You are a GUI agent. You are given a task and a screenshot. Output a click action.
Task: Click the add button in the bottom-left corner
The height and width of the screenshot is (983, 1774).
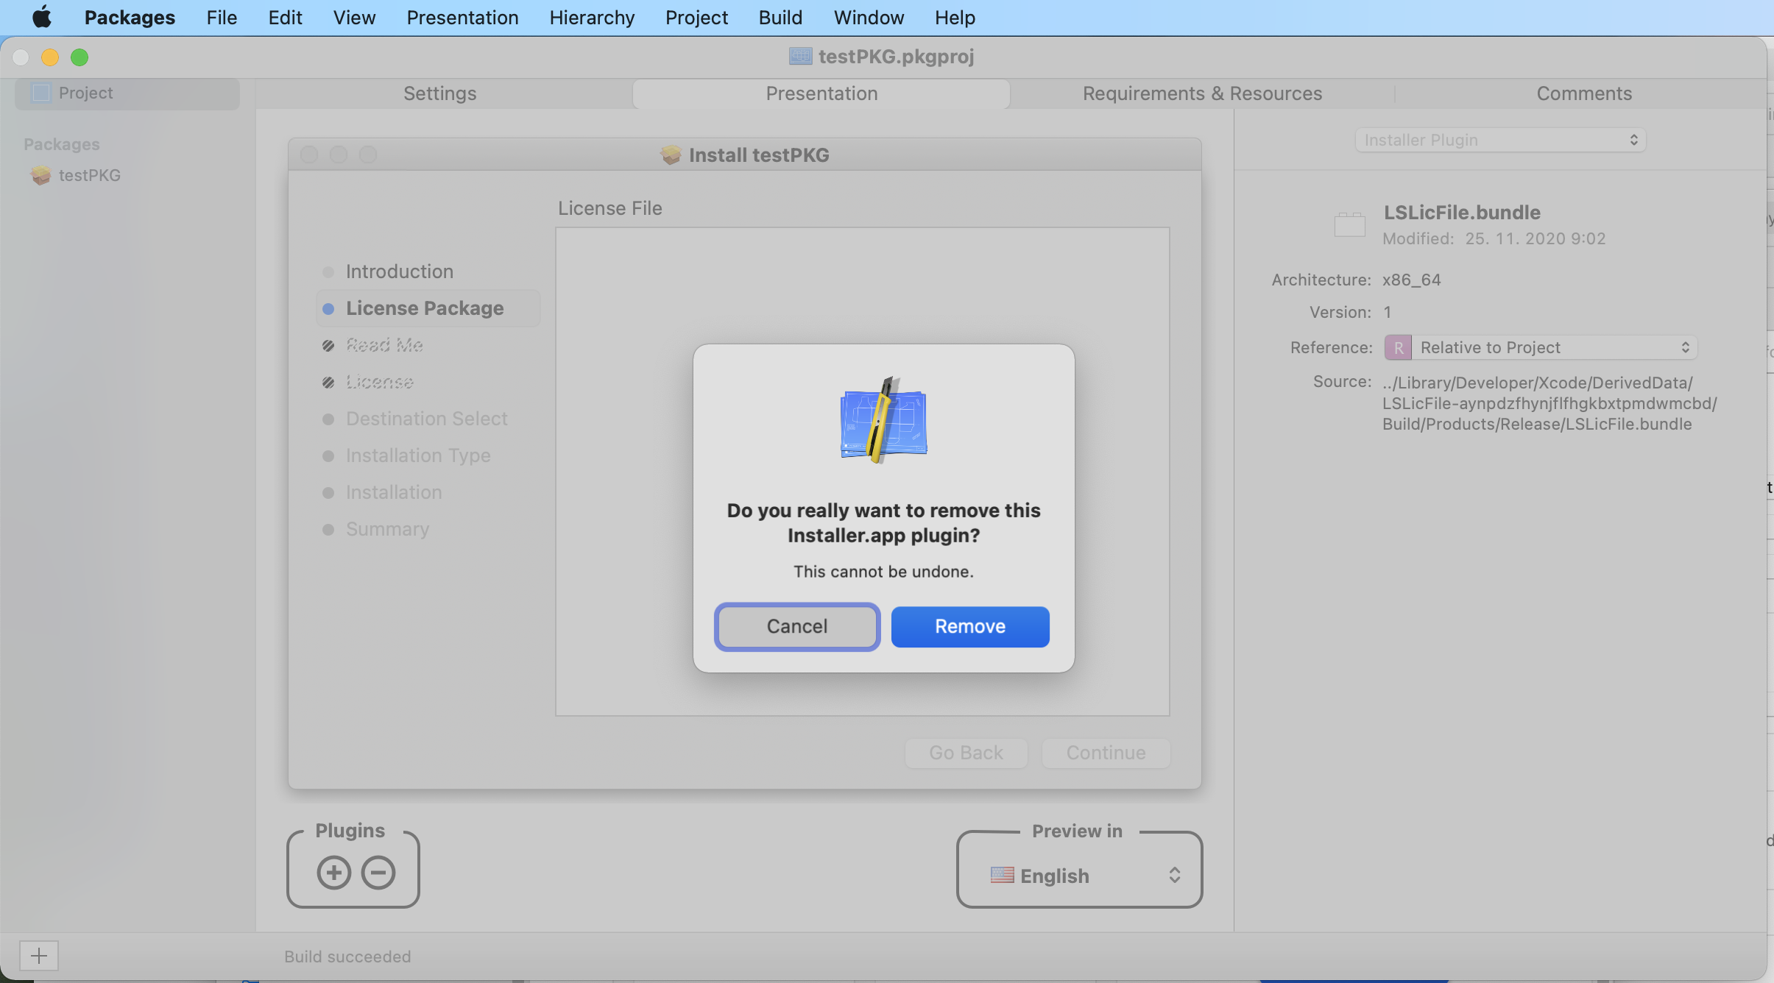pos(38,956)
